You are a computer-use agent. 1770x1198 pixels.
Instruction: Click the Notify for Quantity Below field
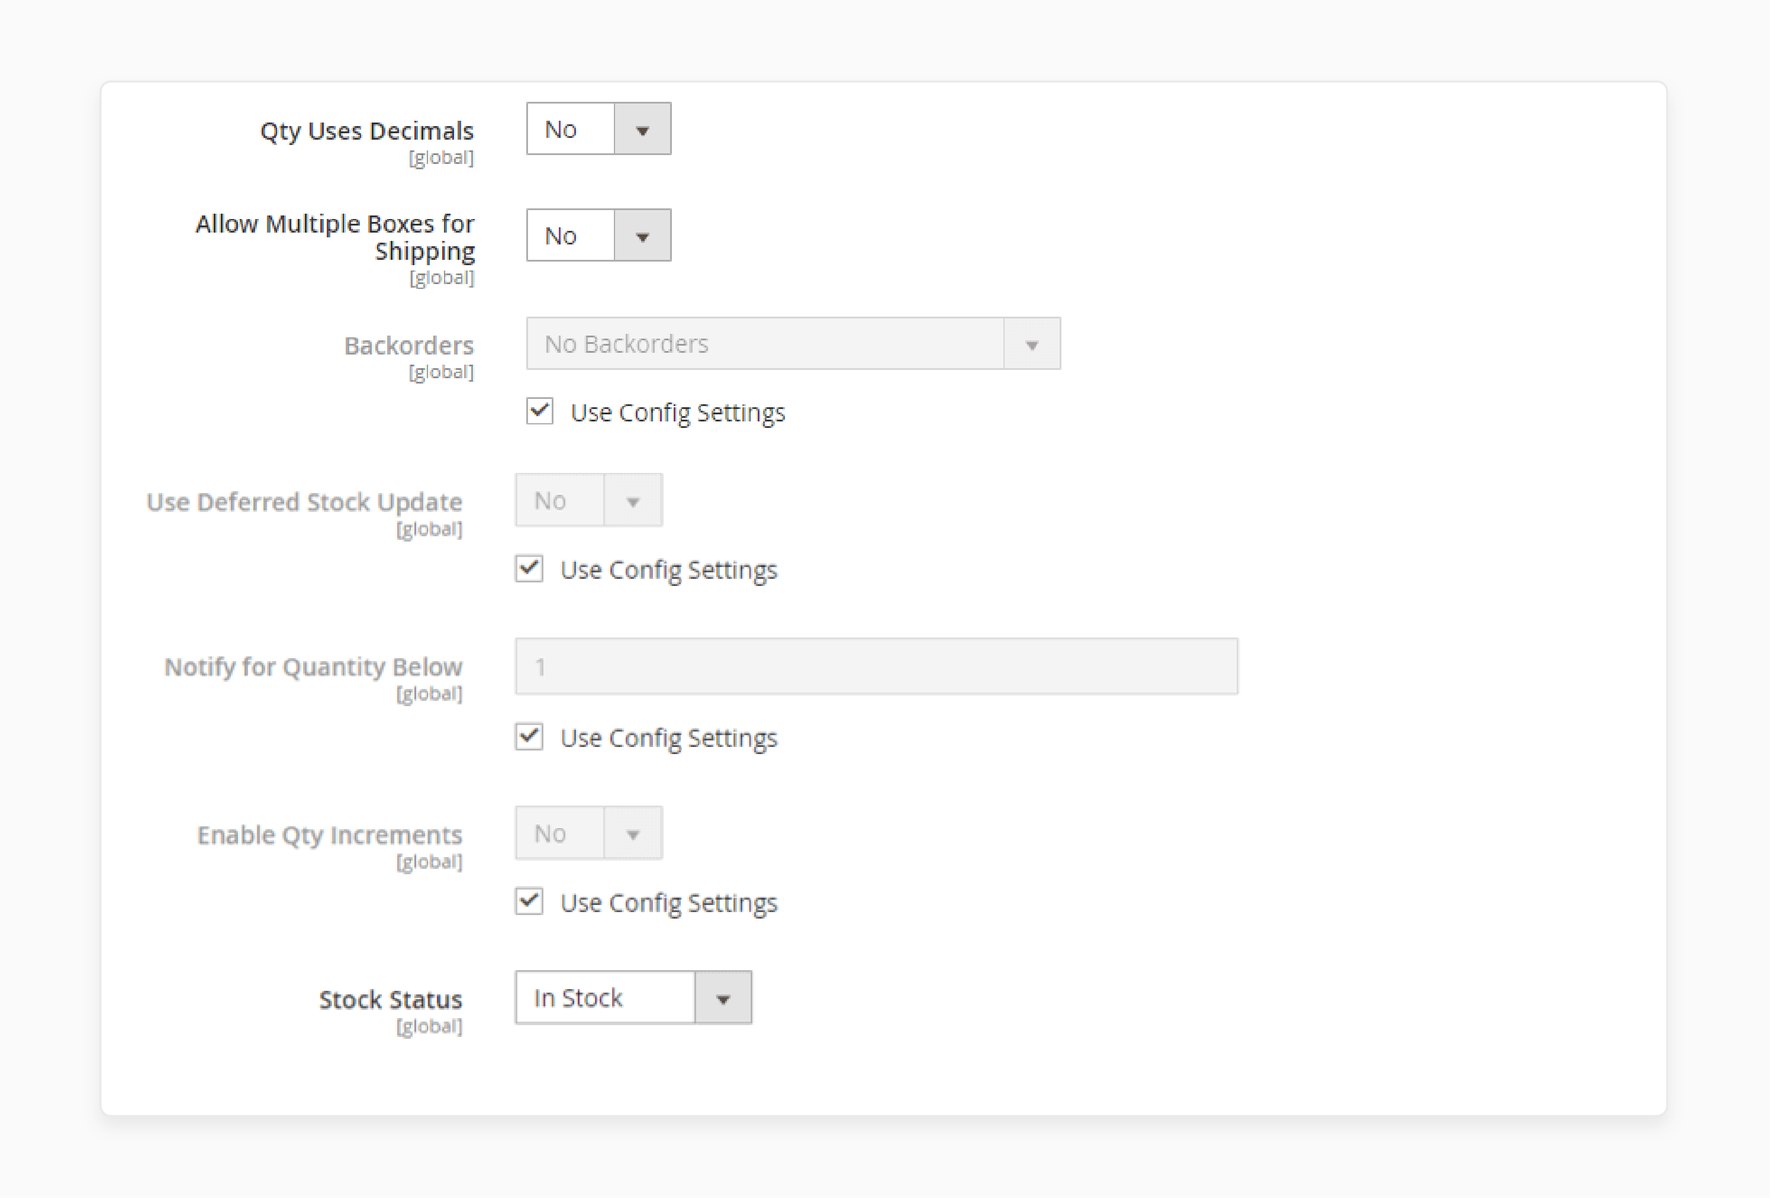(877, 666)
